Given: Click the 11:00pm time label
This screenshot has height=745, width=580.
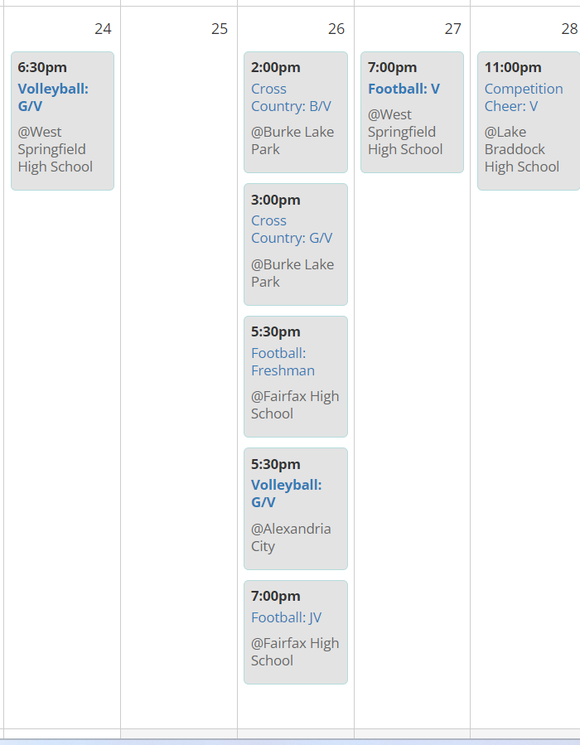Looking at the screenshot, I should tap(513, 67).
